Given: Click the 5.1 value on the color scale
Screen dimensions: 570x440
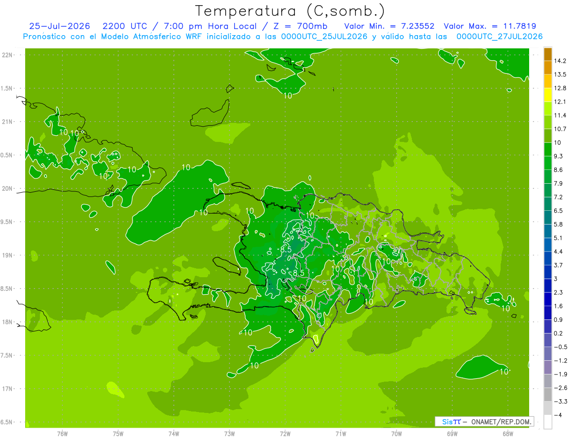Looking at the screenshot, I should tap(559, 238).
